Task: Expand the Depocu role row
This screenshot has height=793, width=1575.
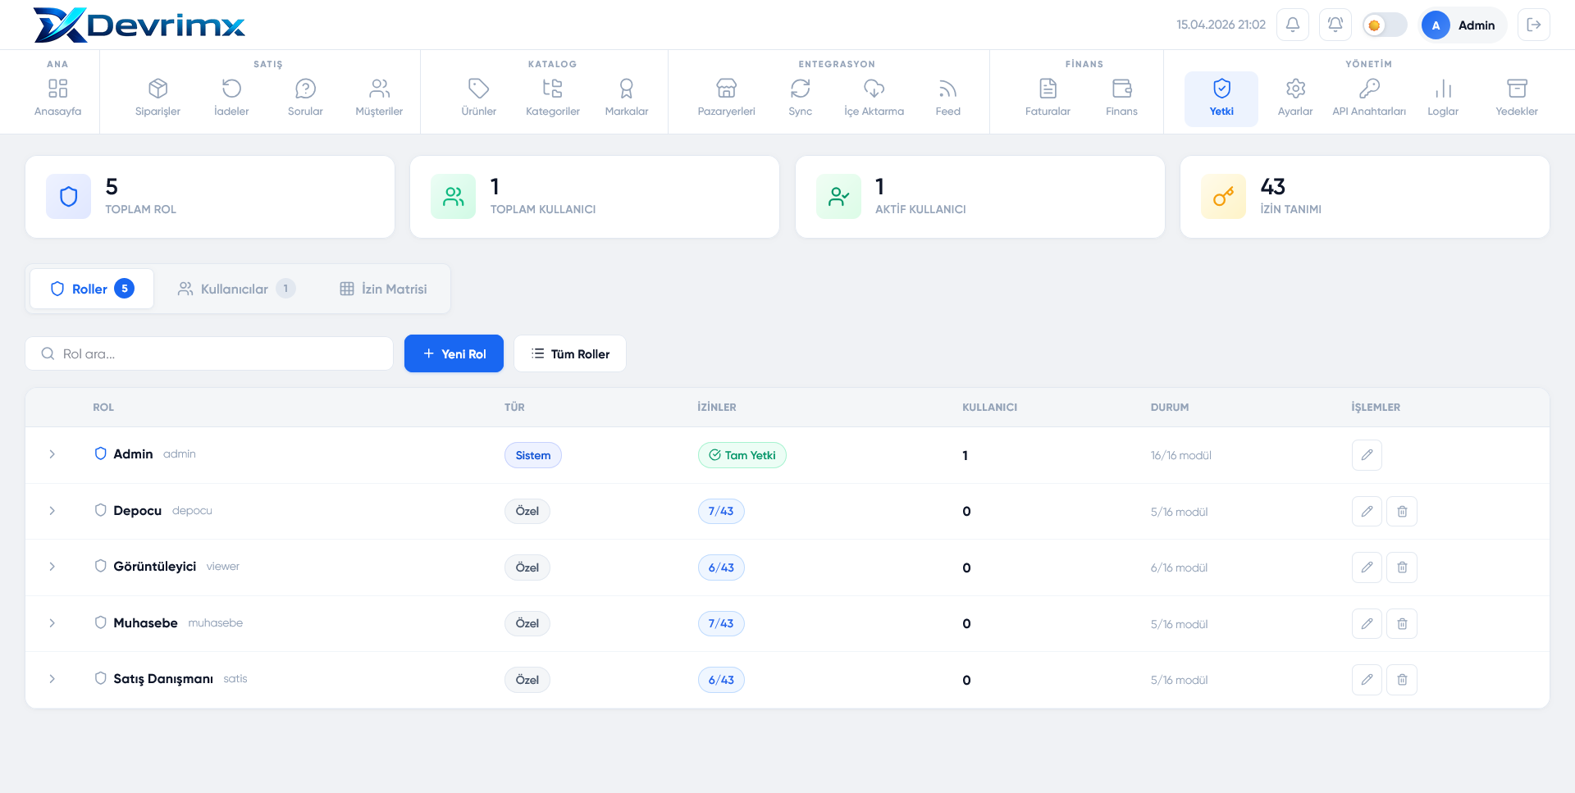Action: [x=52, y=511]
